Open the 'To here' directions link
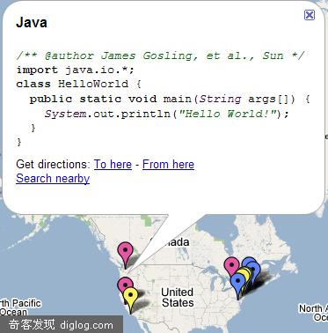 113,164
